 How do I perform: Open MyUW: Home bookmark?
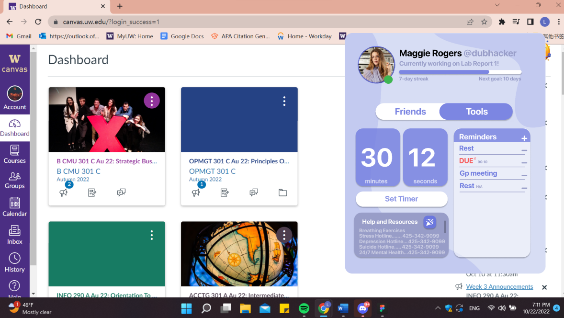tap(130, 36)
